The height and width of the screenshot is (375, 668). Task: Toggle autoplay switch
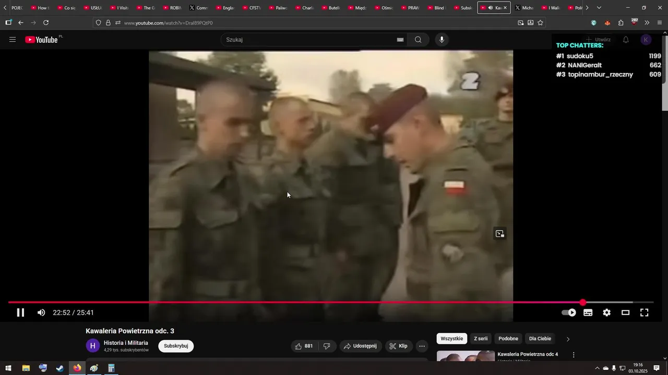tap(569, 312)
